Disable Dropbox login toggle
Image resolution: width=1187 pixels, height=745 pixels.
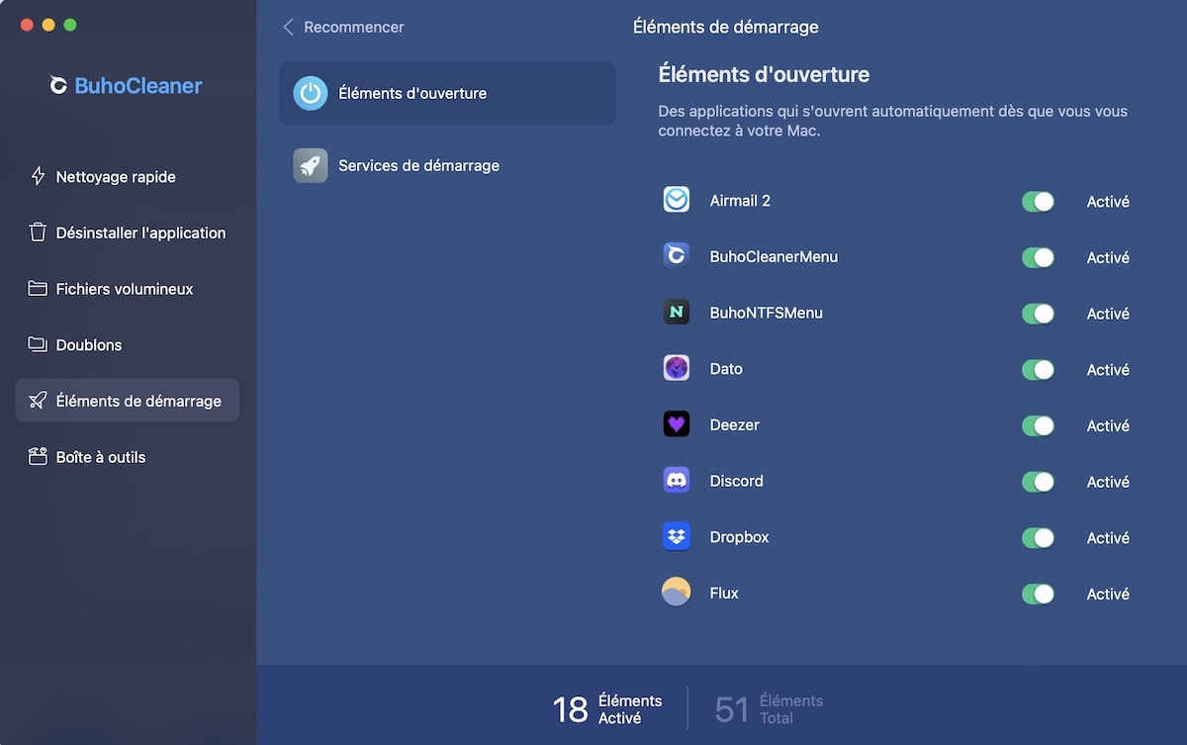1038,538
